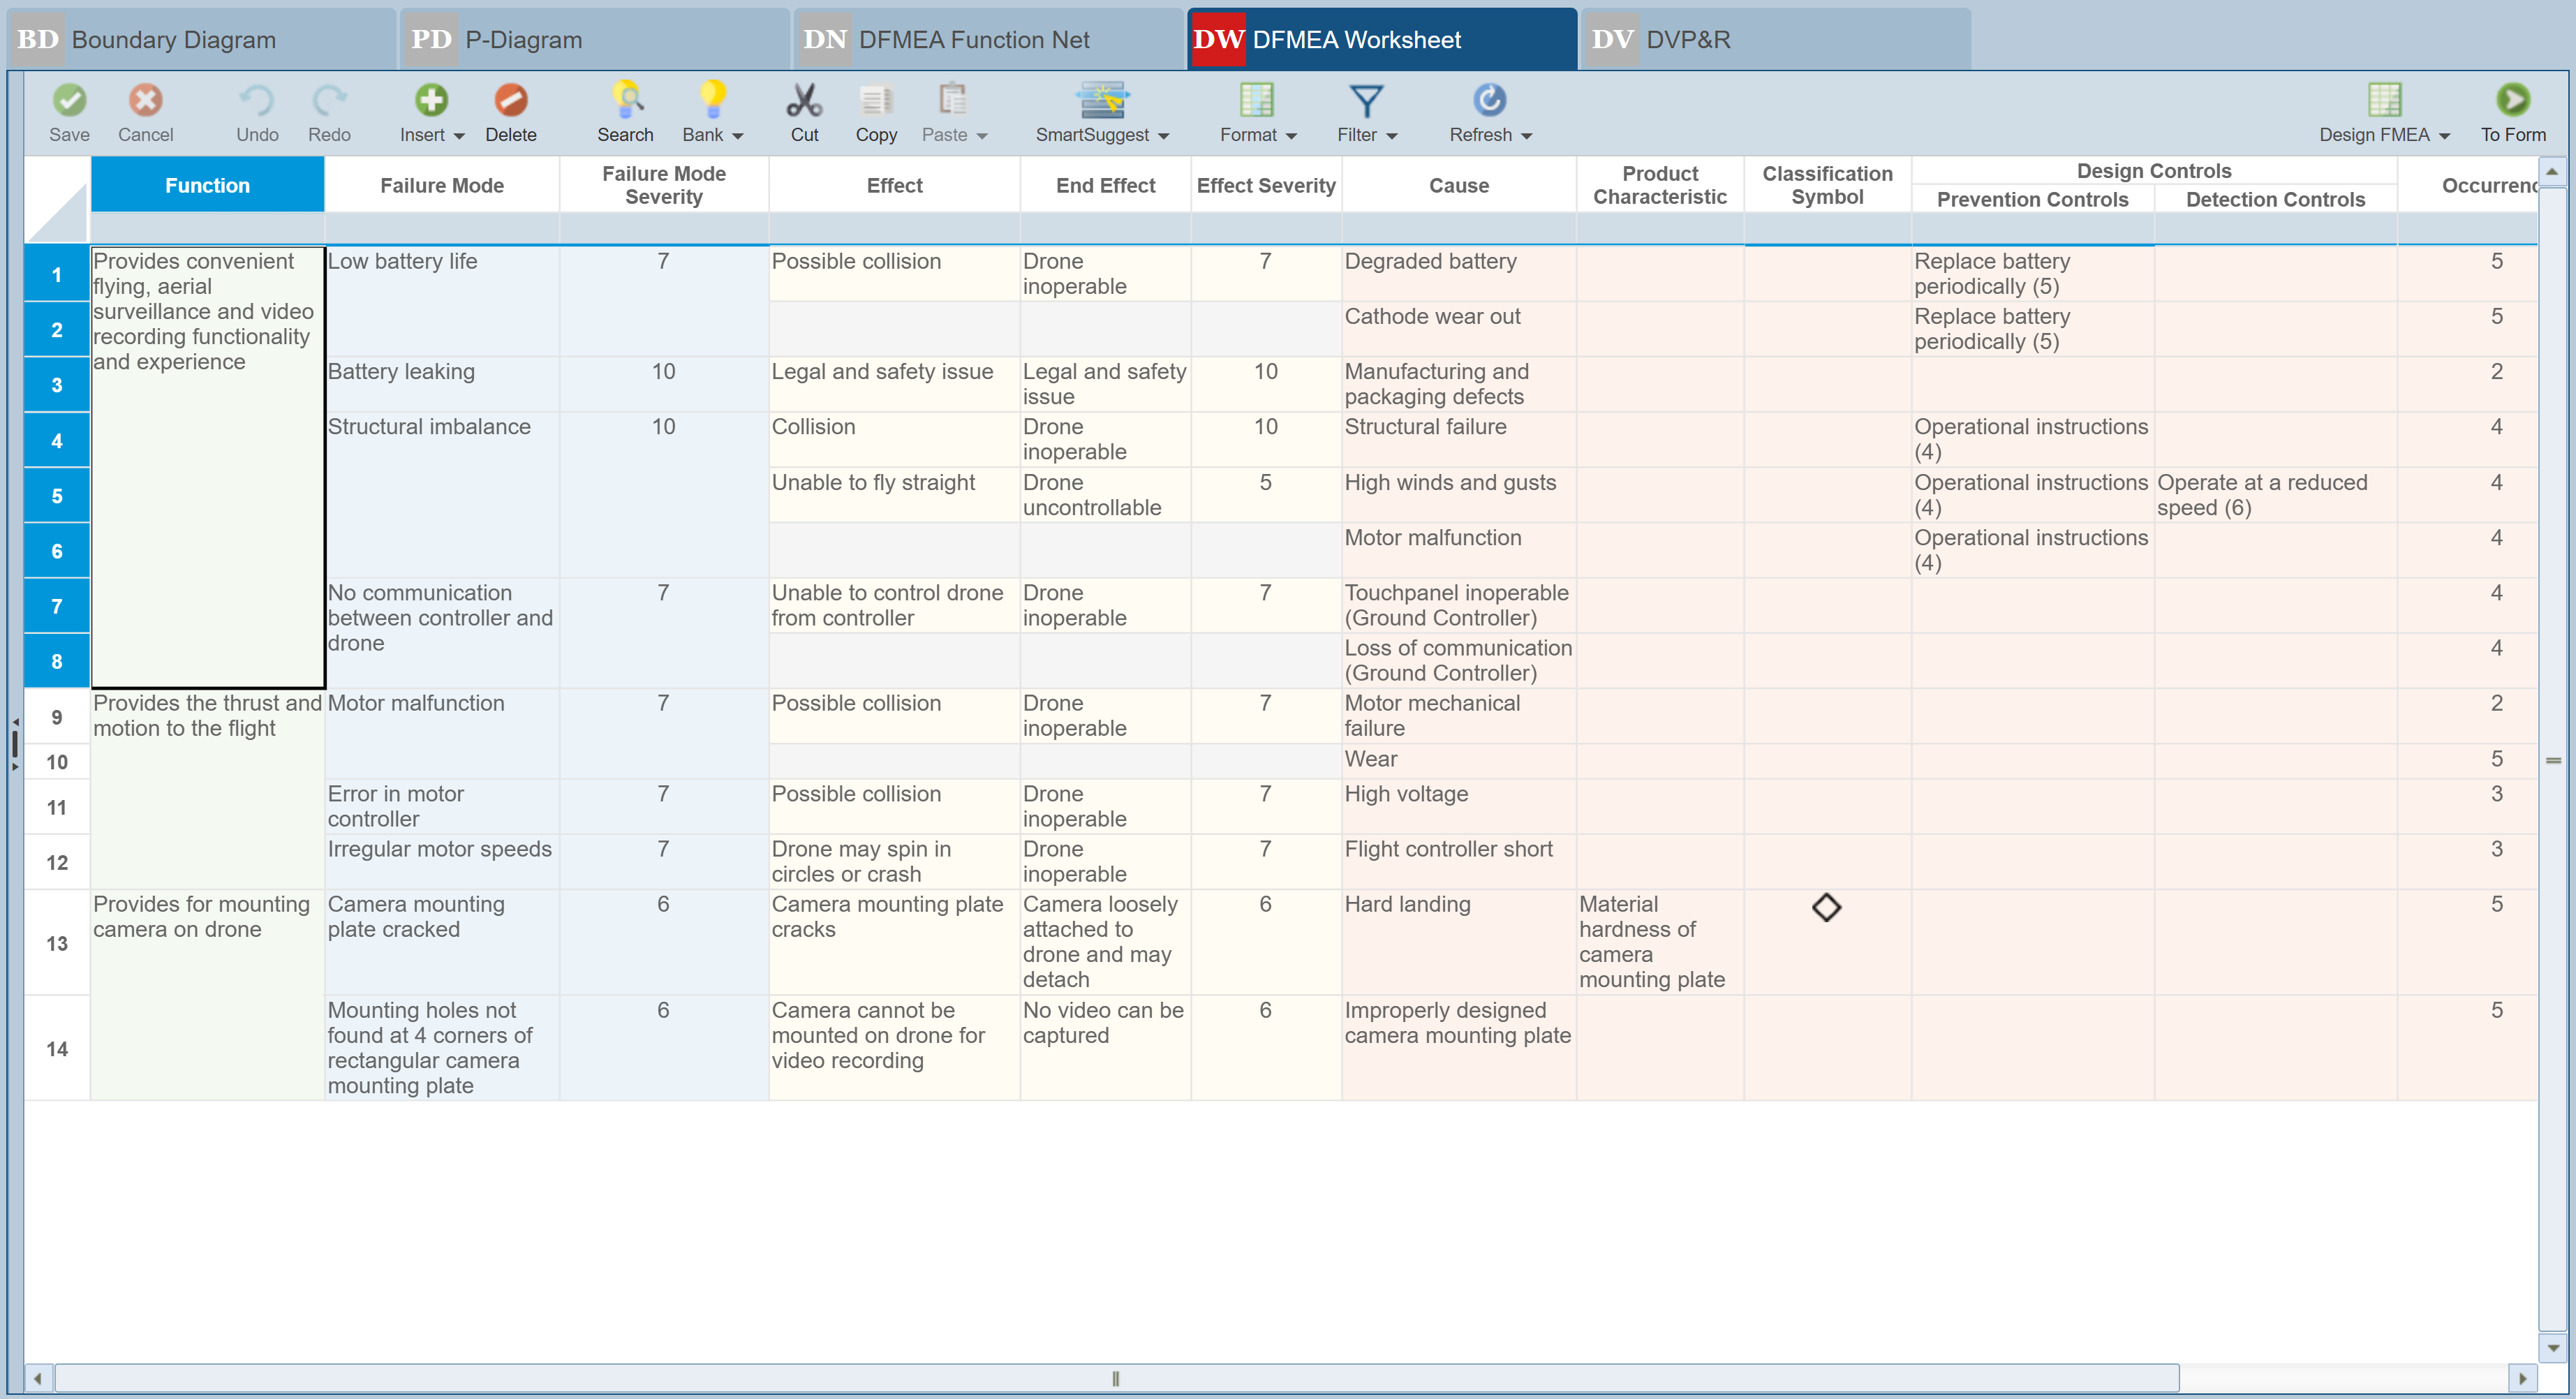Viewport: 2576px width, 1399px height.
Task: Select the Function column header
Action: coord(207,185)
